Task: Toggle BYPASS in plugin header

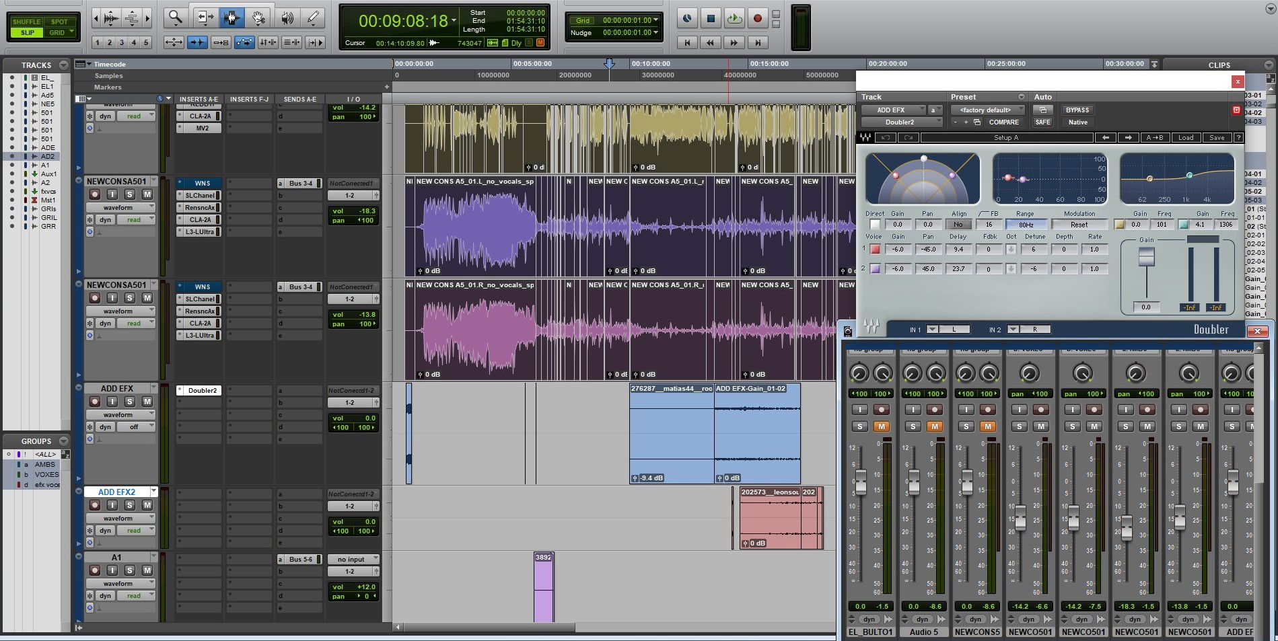Action: [1077, 110]
